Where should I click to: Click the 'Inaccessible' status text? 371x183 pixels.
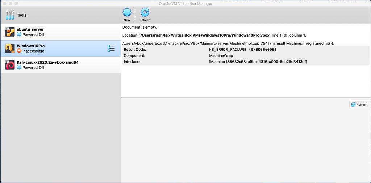pyautogui.click(x=33, y=51)
